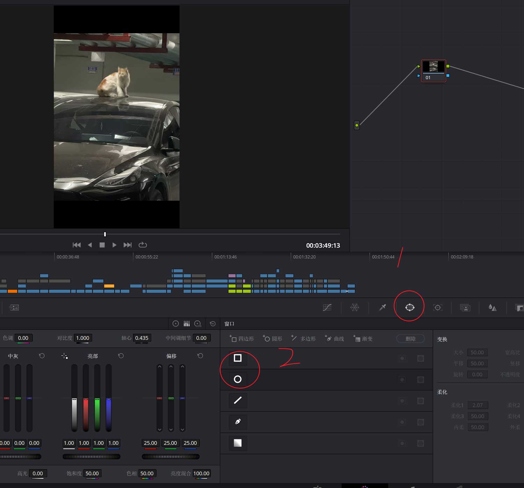The height and width of the screenshot is (488, 524).
Task: Activate the gradient window preset
Action: [238, 443]
